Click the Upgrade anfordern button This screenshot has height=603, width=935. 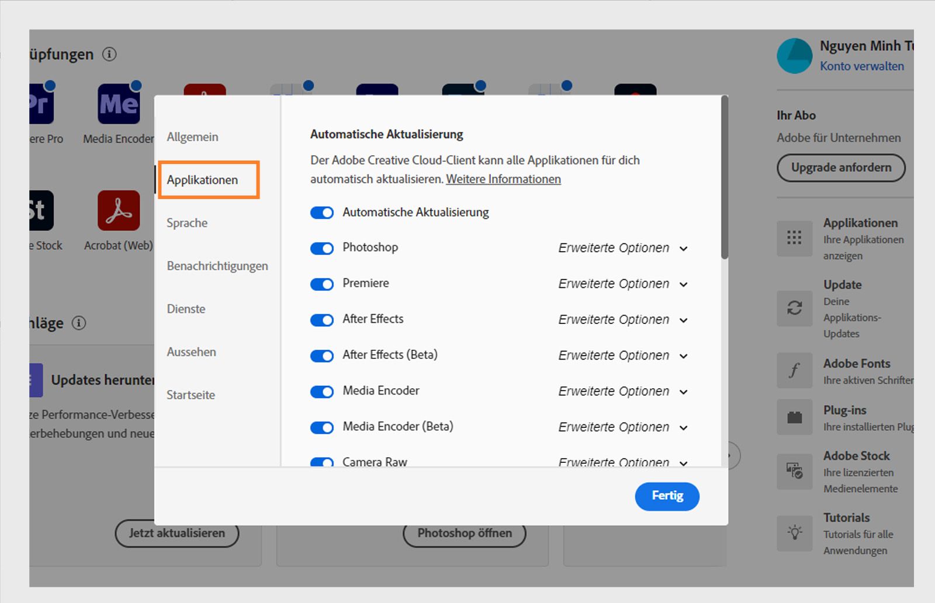[841, 168]
